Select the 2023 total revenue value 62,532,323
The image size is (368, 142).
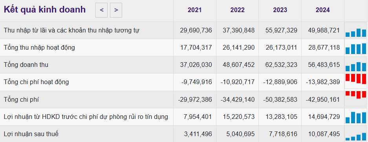point(281,65)
